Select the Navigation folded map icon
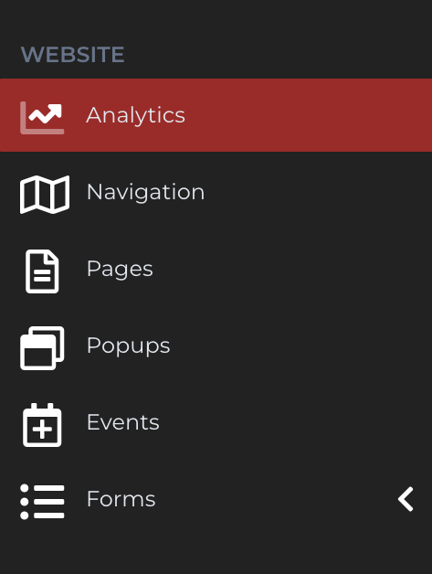This screenshot has height=574, width=432. point(45,195)
